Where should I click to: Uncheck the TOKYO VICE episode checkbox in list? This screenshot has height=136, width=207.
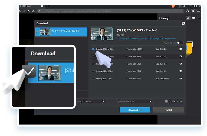coord(37,32)
